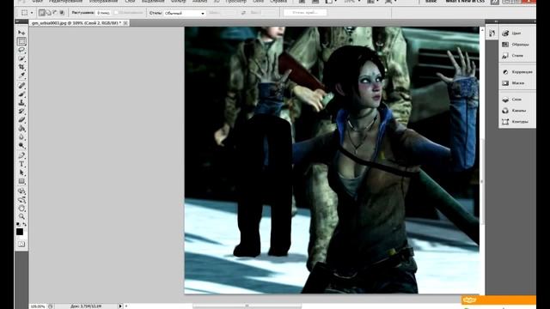The width and height of the screenshot is (550, 309).
Task: Select the Pen tool
Action: [21, 155]
